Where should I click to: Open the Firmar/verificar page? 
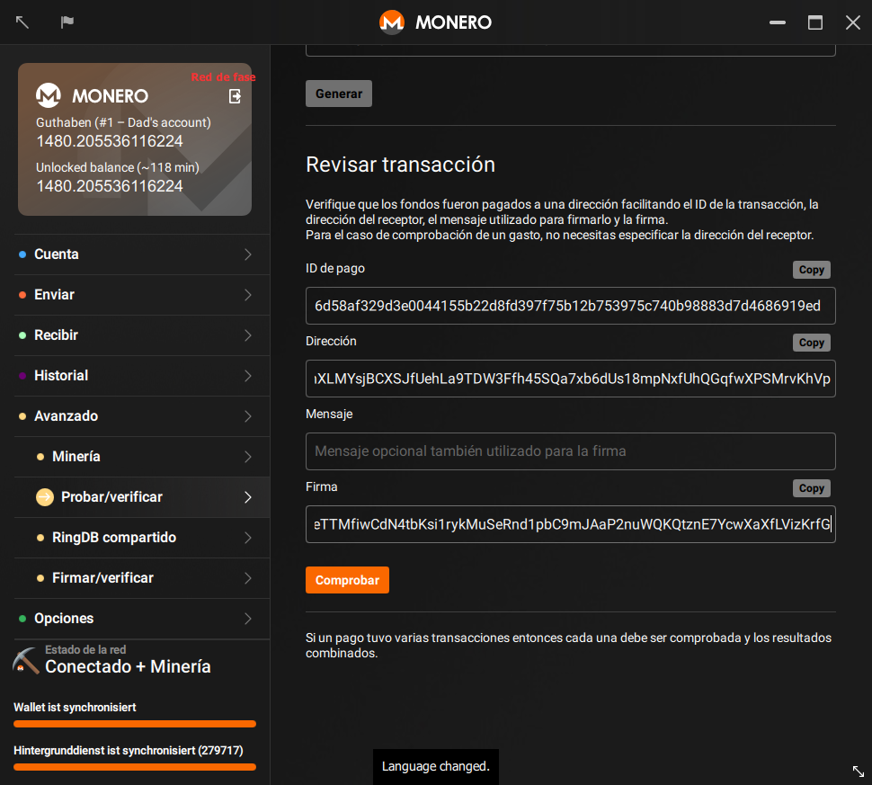142,578
